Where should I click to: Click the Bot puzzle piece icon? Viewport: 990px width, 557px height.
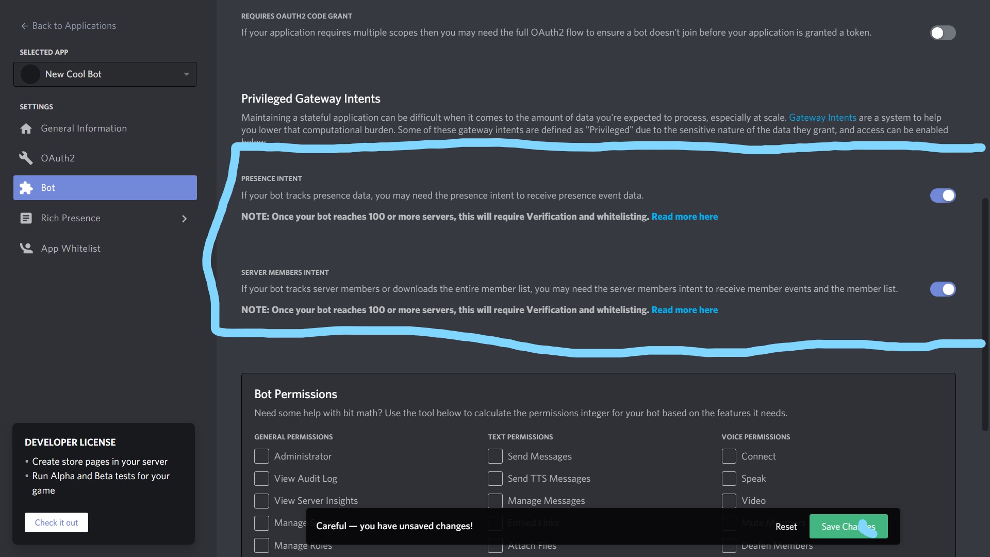click(x=26, y=188)
